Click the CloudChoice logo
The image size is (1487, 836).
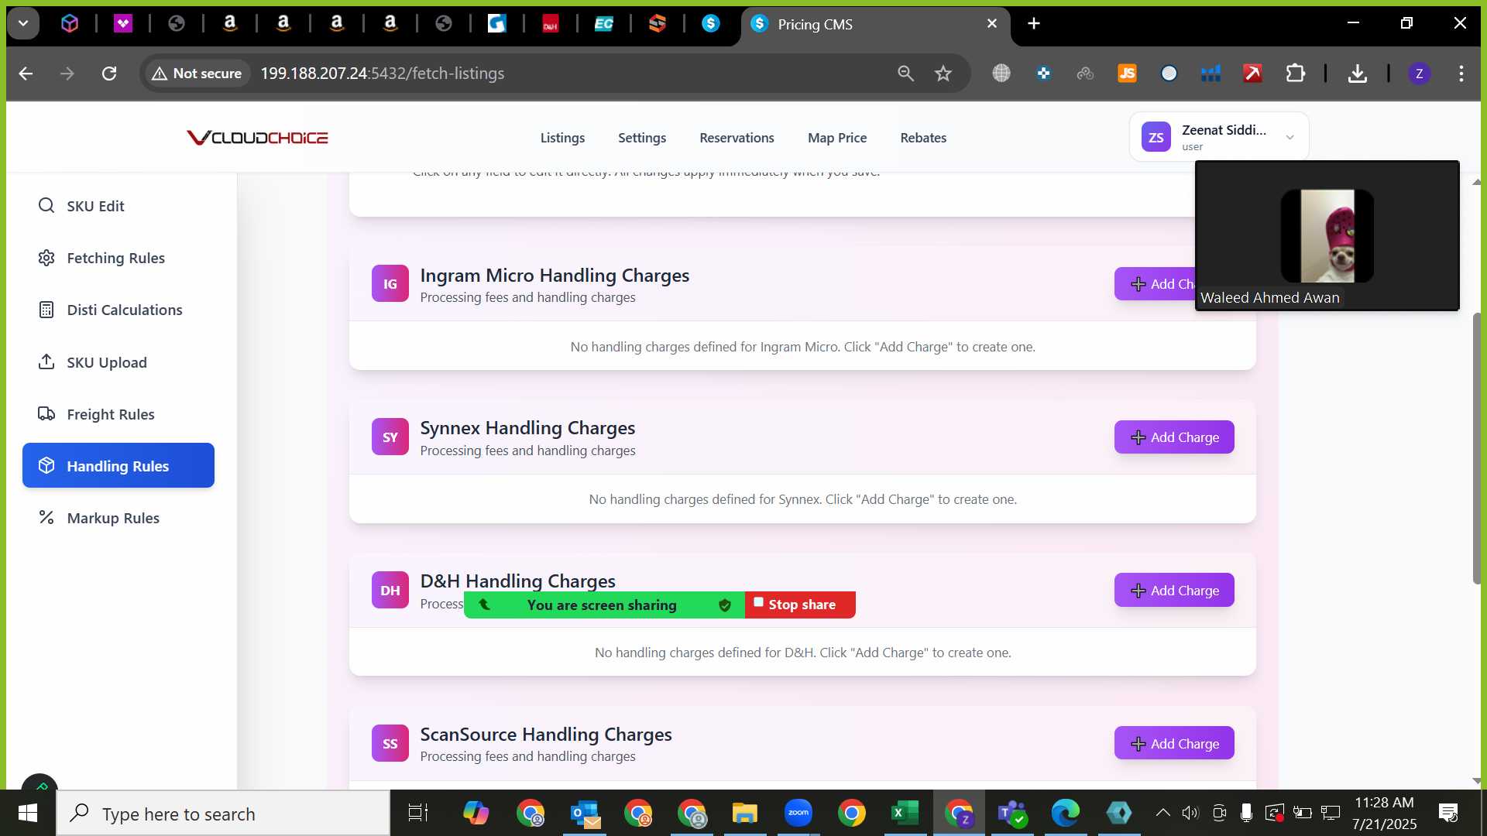point(257,138)
